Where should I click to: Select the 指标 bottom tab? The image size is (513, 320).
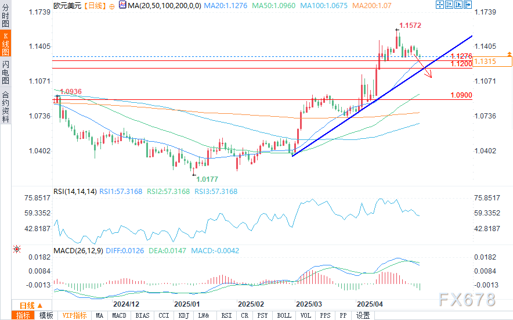pos(23,315)
